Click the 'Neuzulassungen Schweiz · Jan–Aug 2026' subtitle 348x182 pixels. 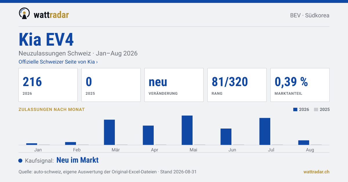(x=78, y=53)
